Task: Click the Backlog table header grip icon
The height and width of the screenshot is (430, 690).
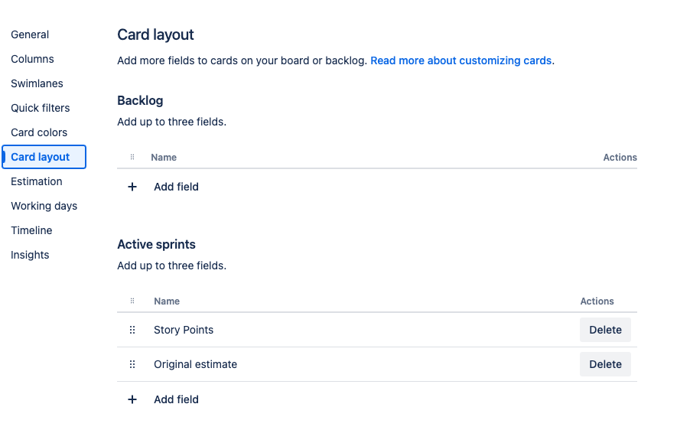Action: pos(132,157)
